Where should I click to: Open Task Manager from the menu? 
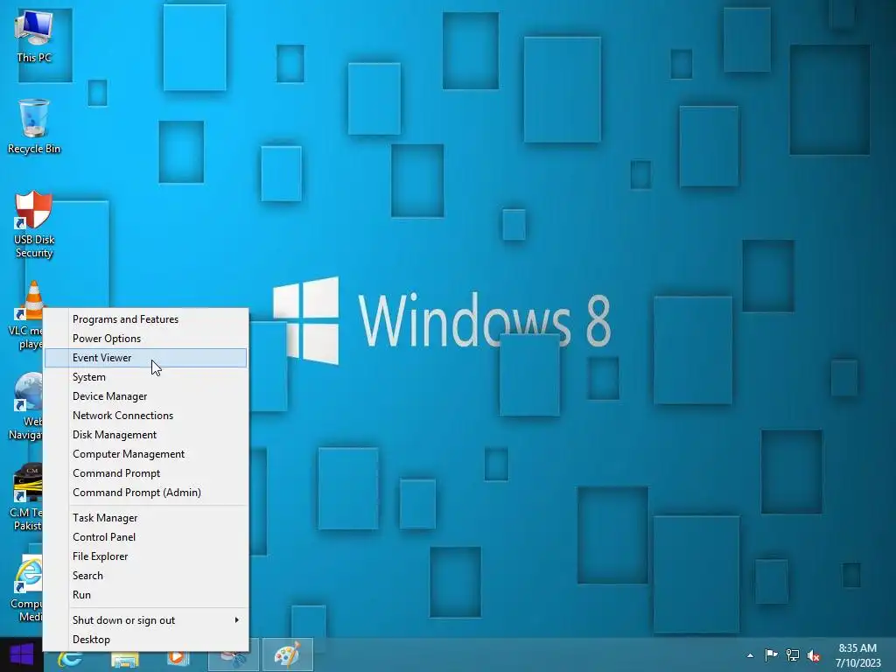[x=146, y=518]
